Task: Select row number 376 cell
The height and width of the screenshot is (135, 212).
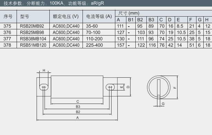Action: tap(8, 32)
